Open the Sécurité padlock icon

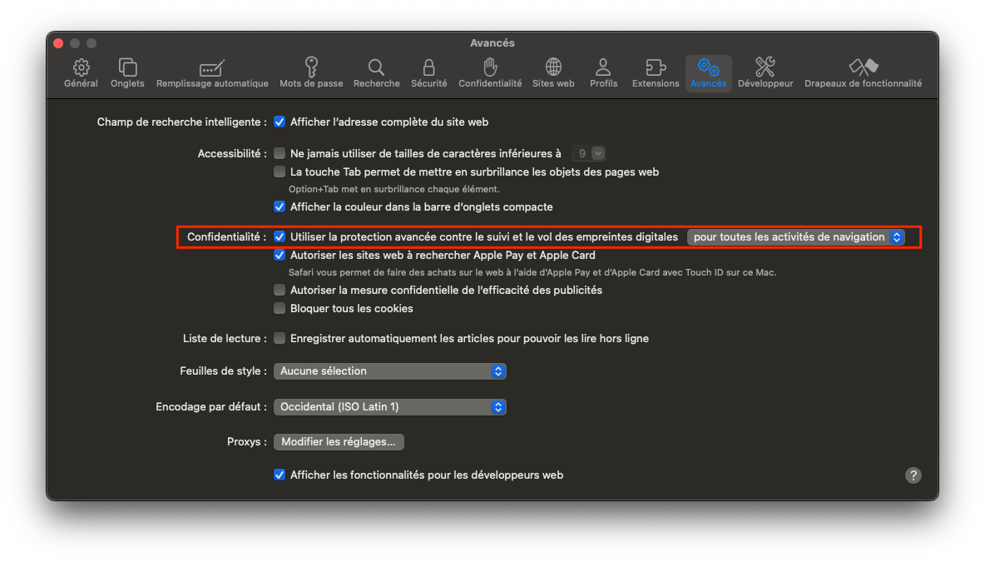429,67
